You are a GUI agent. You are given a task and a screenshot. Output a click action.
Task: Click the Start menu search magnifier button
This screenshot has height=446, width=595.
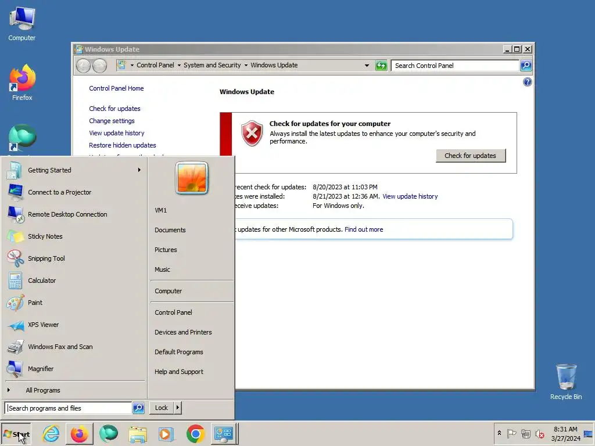pyautogui.click(x=138, y=408)
